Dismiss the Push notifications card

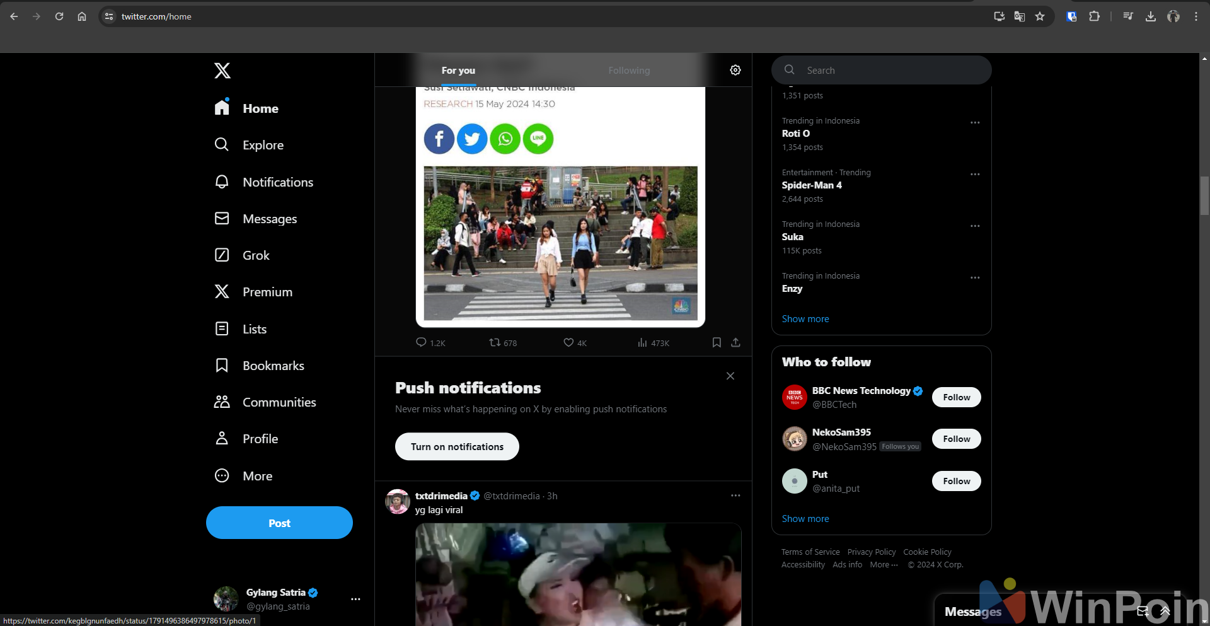(730, 376)
